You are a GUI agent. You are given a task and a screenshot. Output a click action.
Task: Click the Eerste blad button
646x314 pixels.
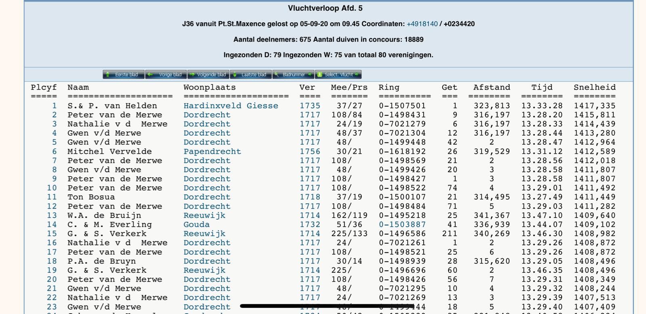(124, 75)
